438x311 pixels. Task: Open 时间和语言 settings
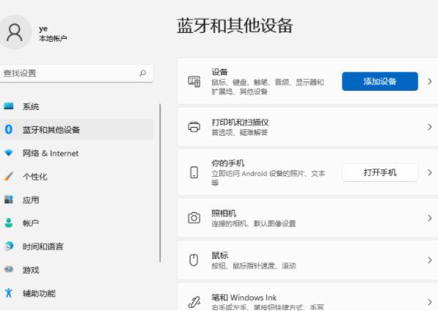(76, 246)
